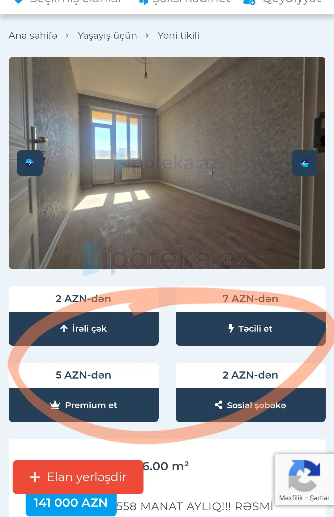
Task: Open Şəxsi kabinet in top menu
Action: point(185,2)
